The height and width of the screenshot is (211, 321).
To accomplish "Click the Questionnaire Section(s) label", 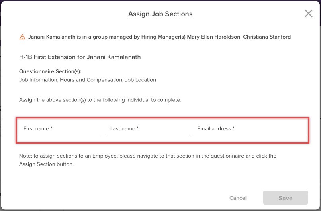I will [50, 72].
